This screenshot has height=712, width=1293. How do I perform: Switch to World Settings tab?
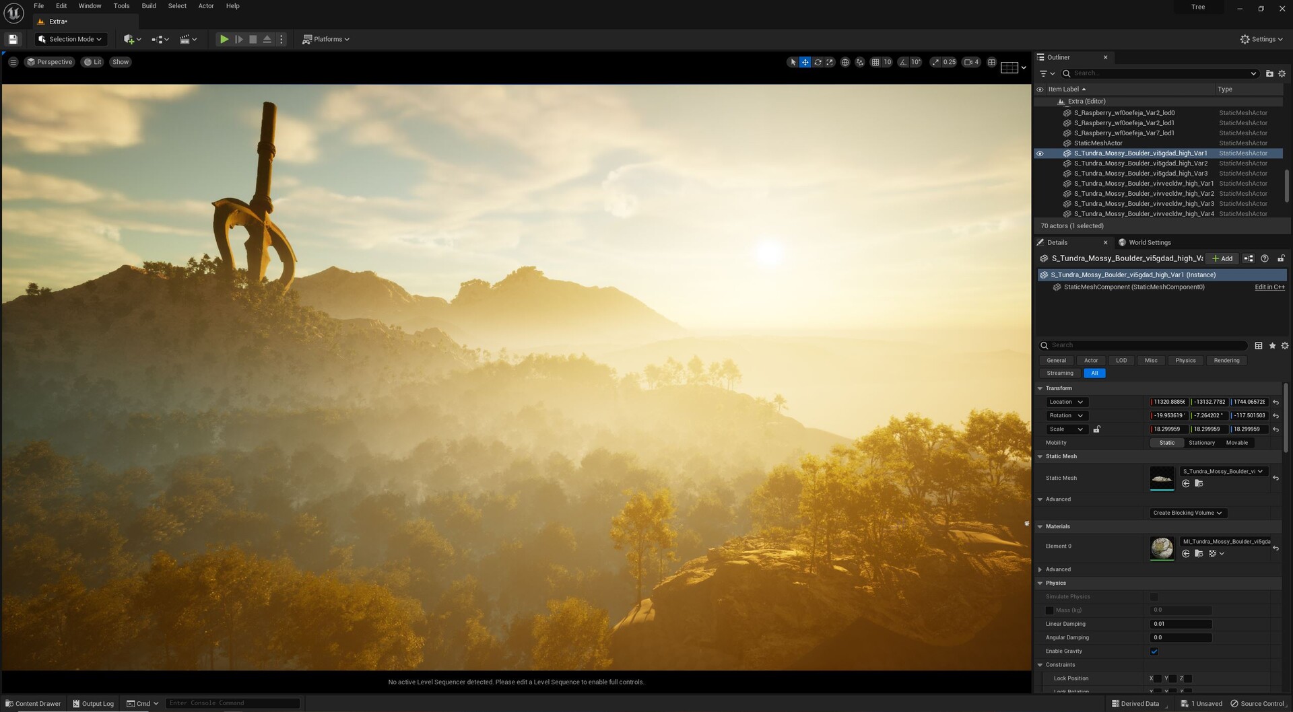click(1145, 243)
